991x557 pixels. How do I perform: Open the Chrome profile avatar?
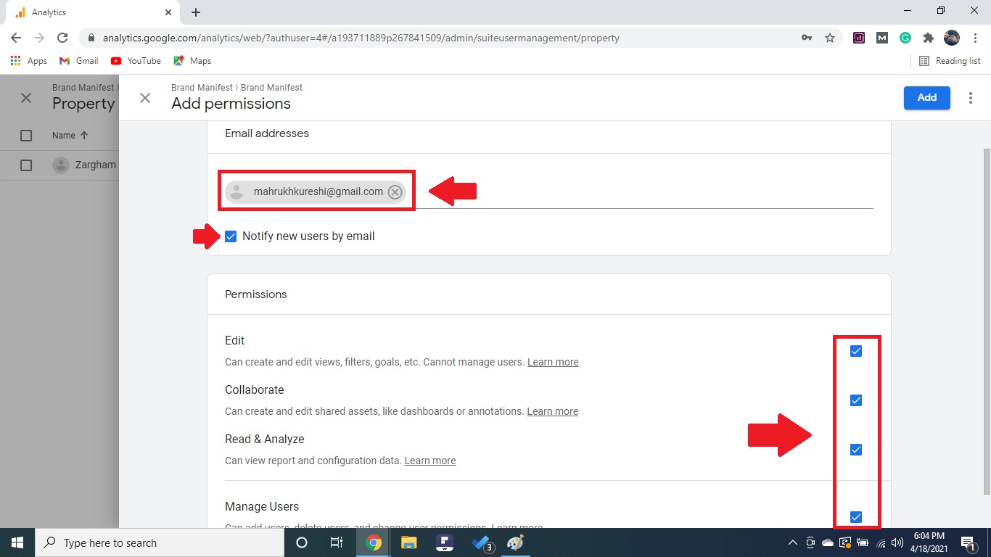pos(952,38)
